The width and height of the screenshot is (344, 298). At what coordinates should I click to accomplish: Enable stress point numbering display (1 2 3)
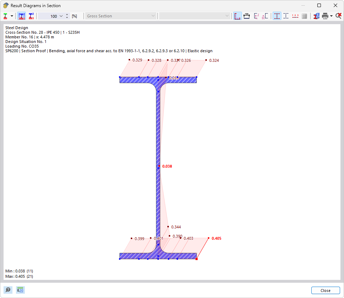tap(295, 16)
